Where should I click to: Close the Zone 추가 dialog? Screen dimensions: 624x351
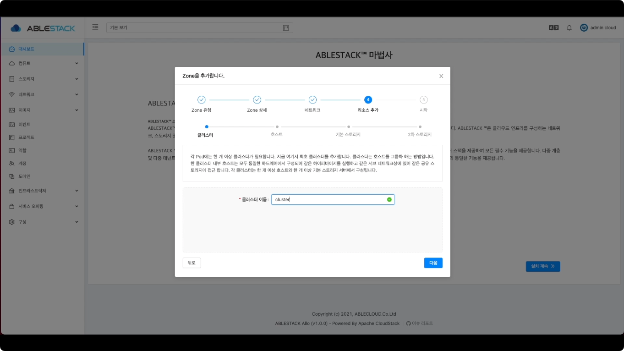(x=441, y=76)
